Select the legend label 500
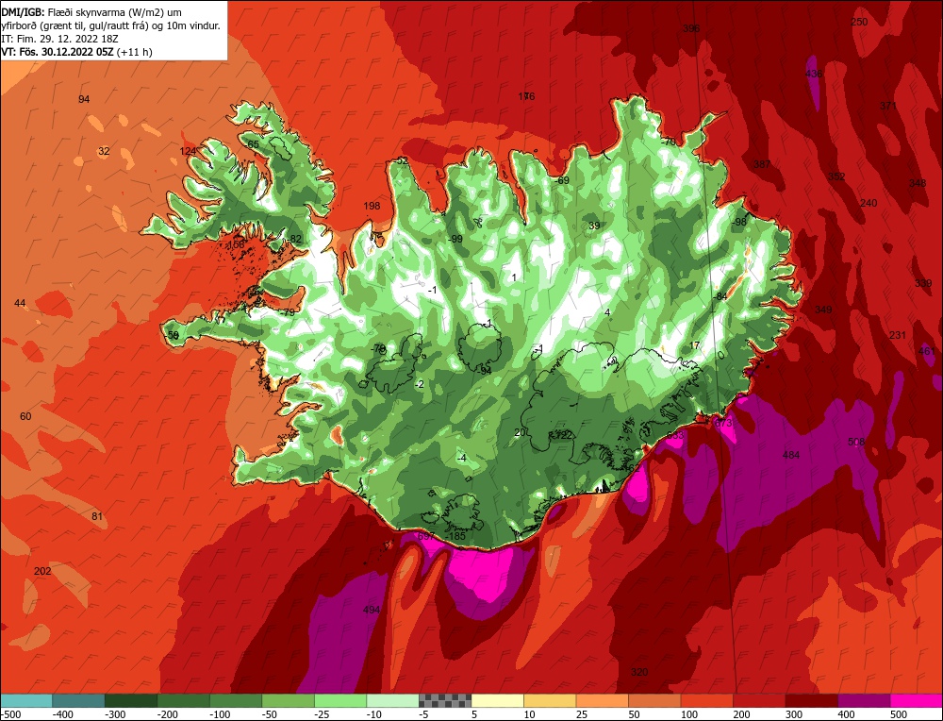The image size is (943, 721). [x=898, y=714]
